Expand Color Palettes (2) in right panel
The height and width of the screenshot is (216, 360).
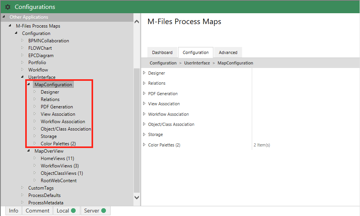click(144, 145)
